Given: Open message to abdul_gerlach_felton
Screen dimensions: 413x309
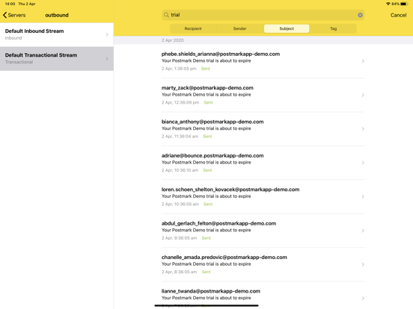Looking at the screenshot, I should [263, 231].
